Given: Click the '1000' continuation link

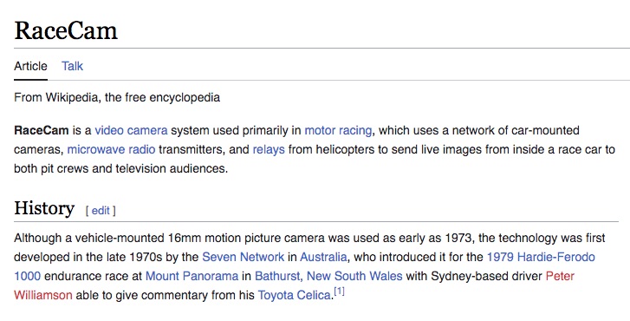Looking at the screenshot, I should [28, 276].
